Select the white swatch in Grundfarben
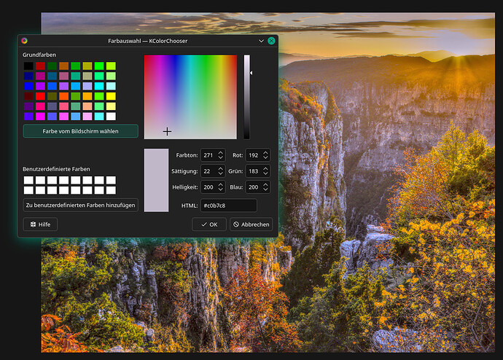This screenshot has width=503, height=360. point(111,116)
